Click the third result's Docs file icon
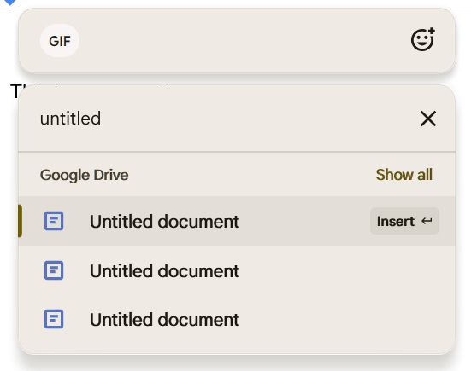The height and width of the screenshot is (371, 471). pos(54,319)
